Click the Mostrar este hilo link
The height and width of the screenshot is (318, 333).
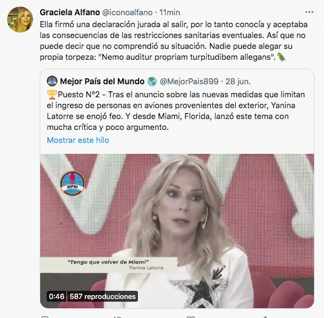(x=78, y=140)
